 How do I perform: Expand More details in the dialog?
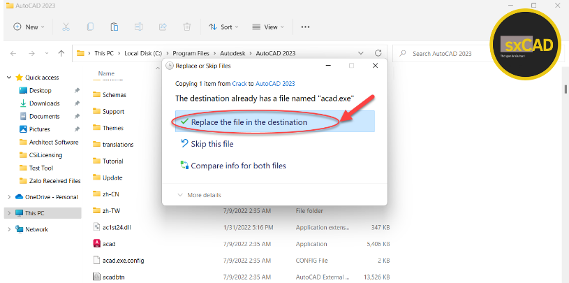[x=199, y=195]
